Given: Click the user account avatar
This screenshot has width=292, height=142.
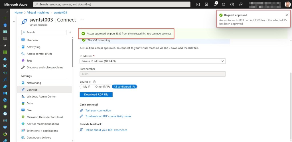Looking at the screenshot, I should point(287,4).
